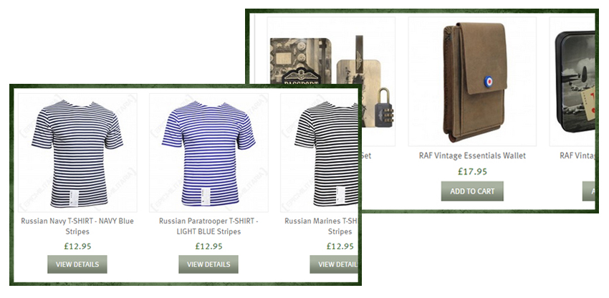Open Russian Paratrooper T-SHIRT LIGHT BLUE Stripes link
Image resolution: width=609 pixels, height=298 pixels.
click(x=208, y=226)
